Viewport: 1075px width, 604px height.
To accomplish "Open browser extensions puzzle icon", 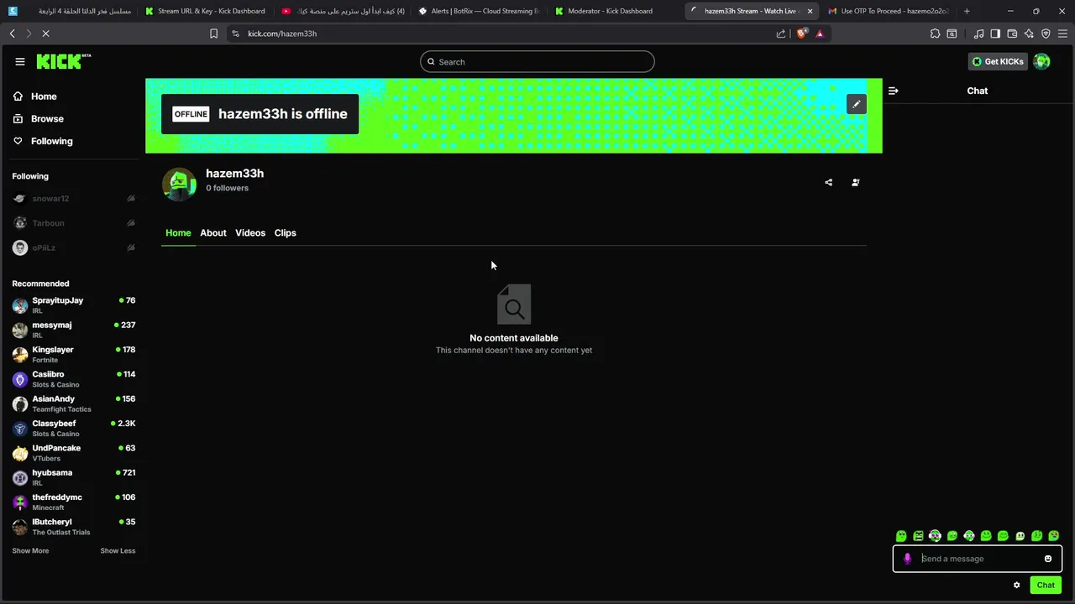I will click(x=935, y=34).
